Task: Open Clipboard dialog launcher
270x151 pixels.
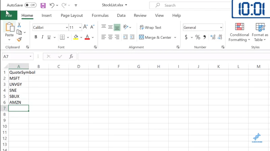Action: click(x=28, y=47)
